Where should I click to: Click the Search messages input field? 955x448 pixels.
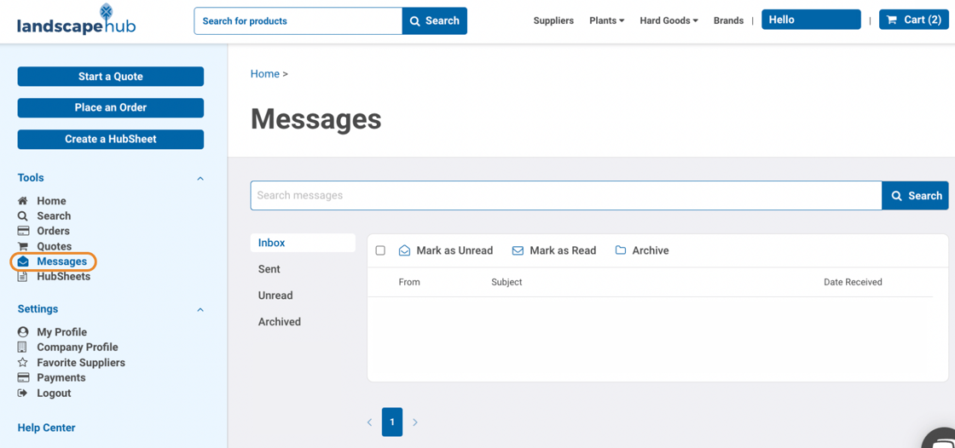(565, 195)
